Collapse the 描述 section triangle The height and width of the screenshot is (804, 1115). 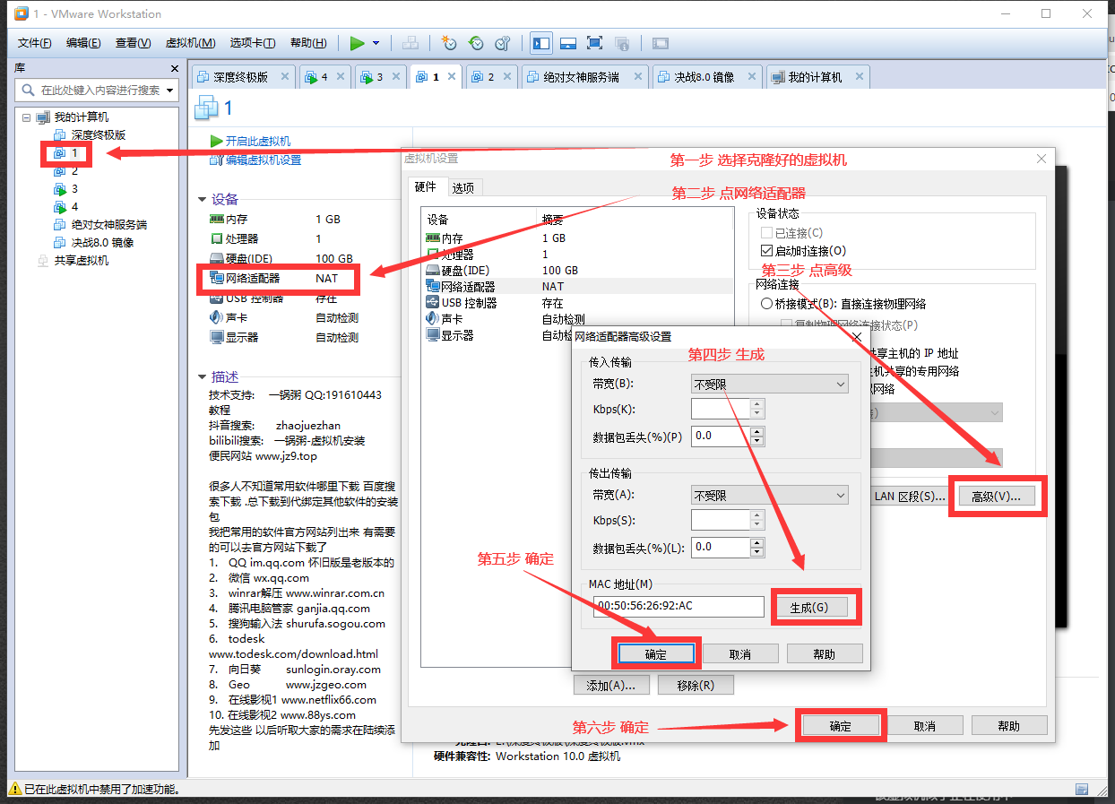point(203,376)
